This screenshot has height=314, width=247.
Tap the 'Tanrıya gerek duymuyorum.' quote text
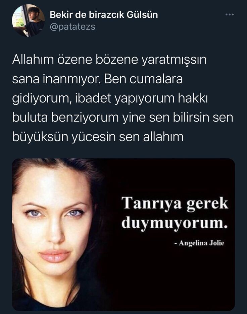[175, 213]
